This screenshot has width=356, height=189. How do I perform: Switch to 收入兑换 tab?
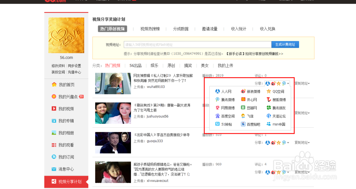(x=267, y=29)
